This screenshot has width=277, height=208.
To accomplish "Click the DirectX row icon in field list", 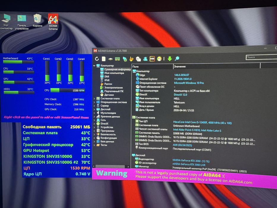I will (137, 94).
